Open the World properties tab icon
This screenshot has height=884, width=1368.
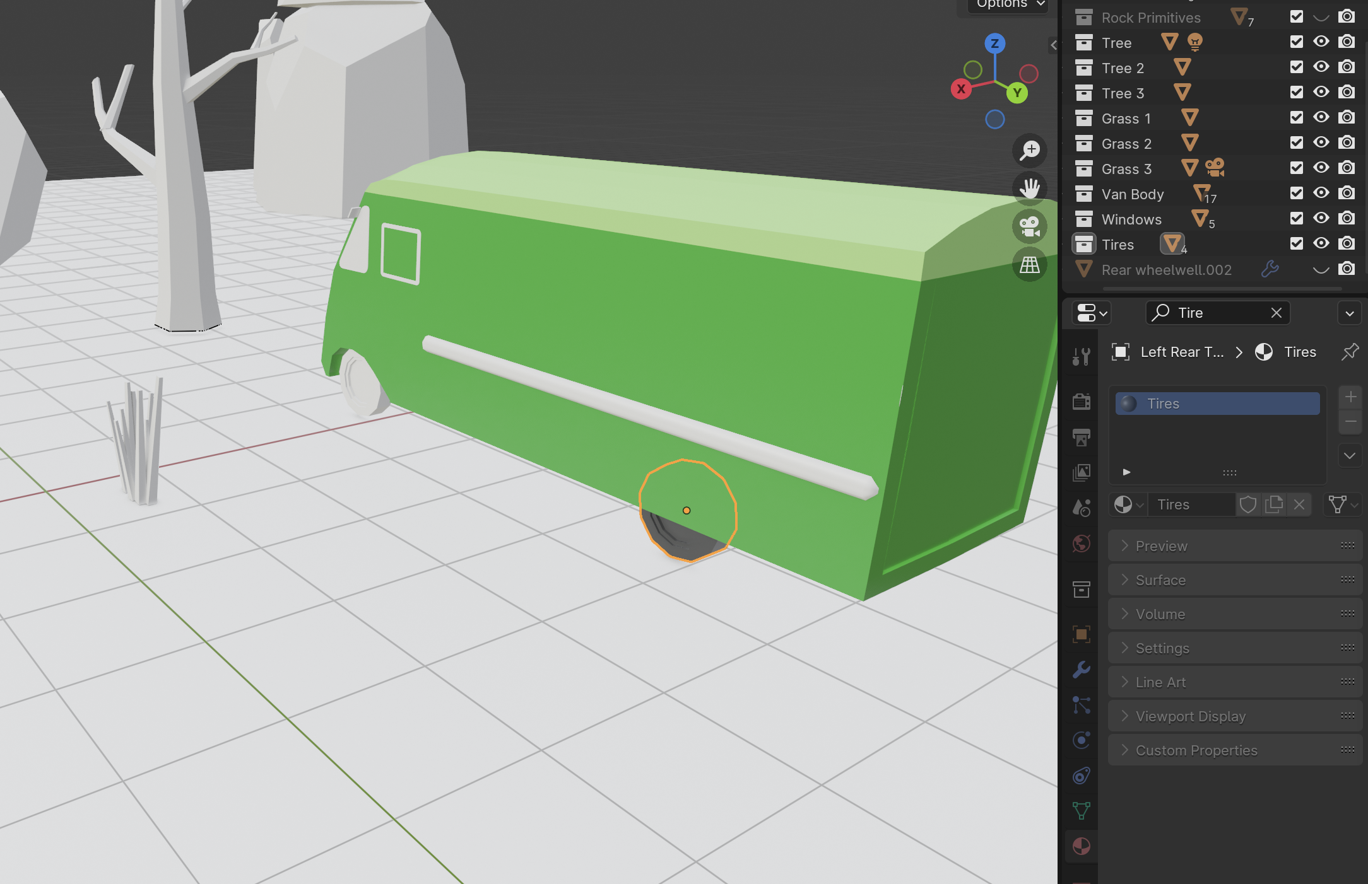point(1082,544)
